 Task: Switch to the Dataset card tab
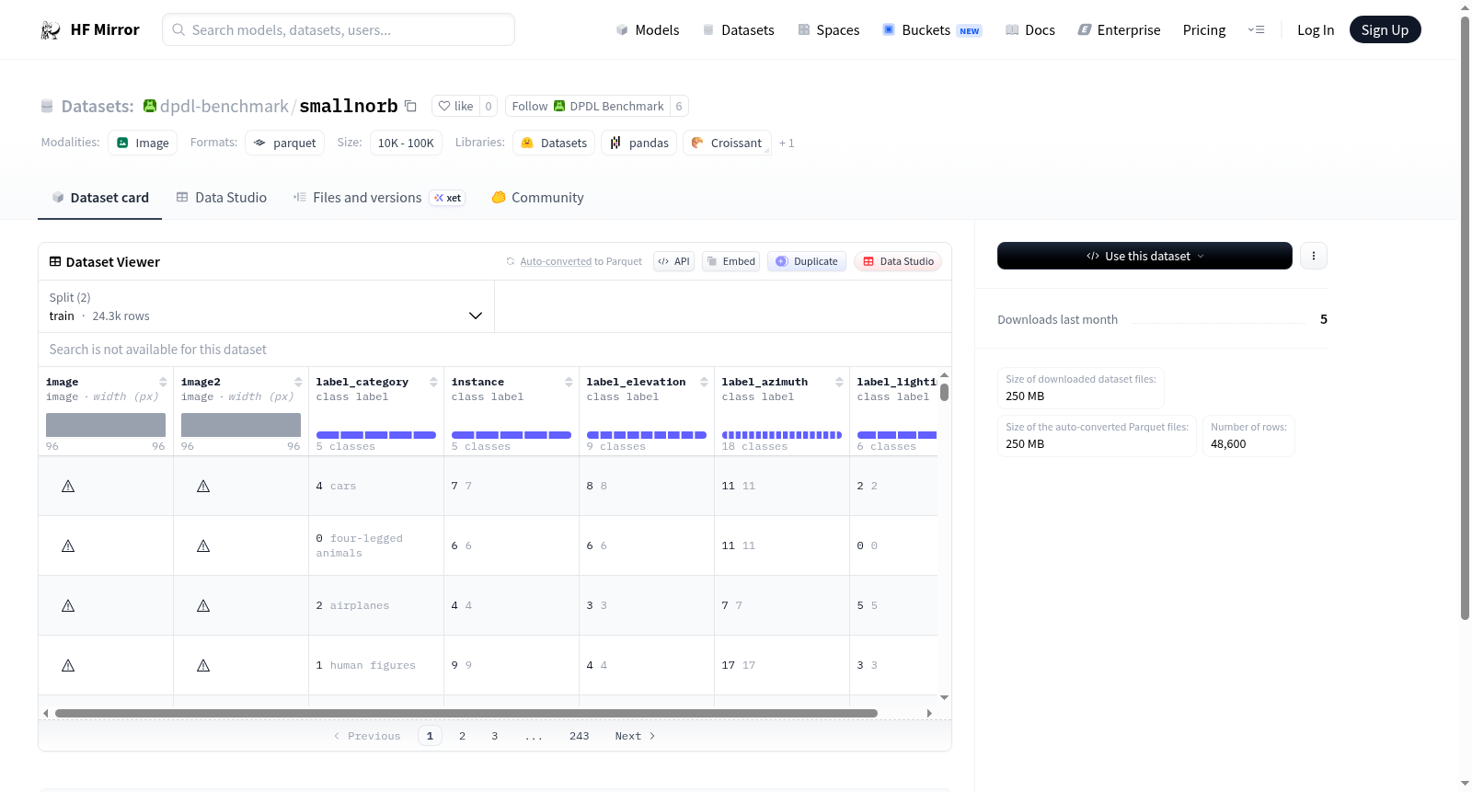tap(100, 197)
